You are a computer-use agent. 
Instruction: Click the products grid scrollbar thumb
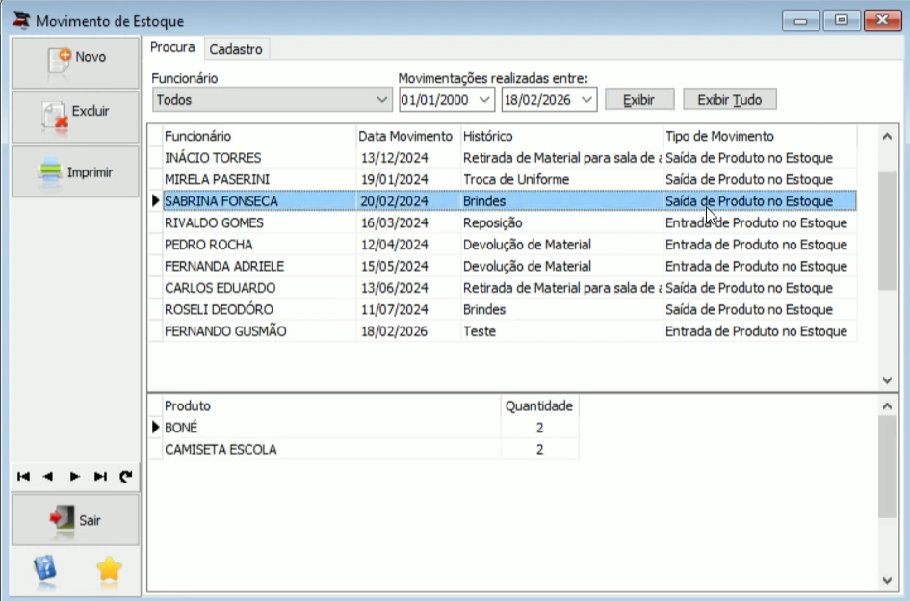tap(887, 466)
